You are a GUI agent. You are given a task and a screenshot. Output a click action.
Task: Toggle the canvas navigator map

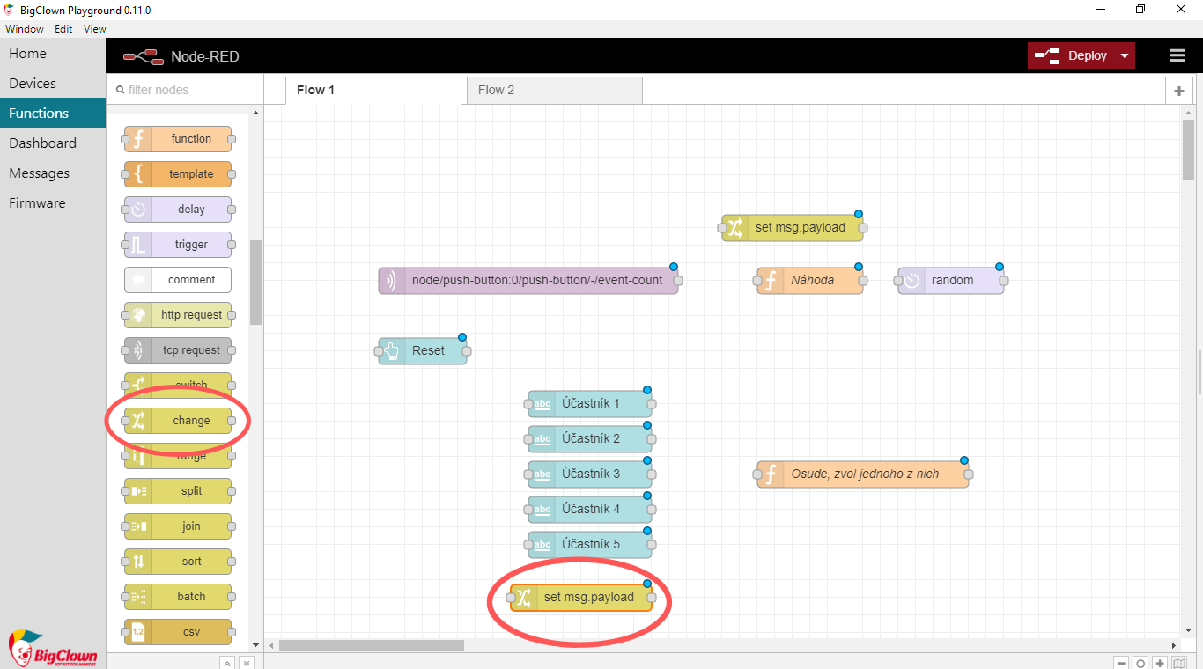click(x=1179, y=664)
